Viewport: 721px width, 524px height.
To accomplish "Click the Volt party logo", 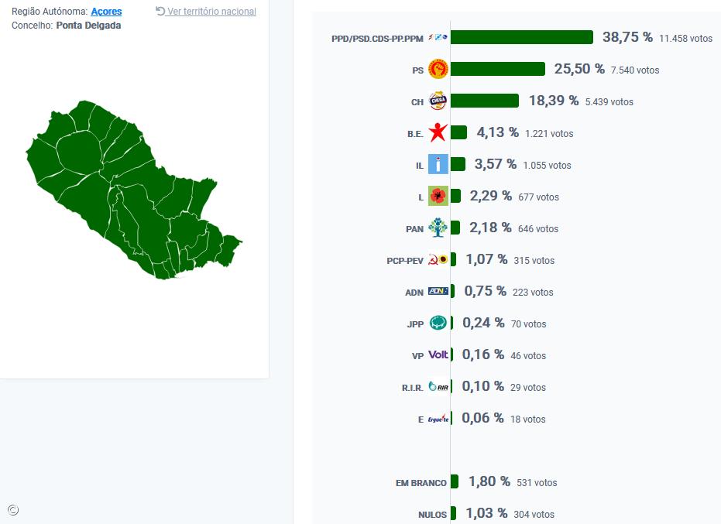I will click(x=438, y=354).
